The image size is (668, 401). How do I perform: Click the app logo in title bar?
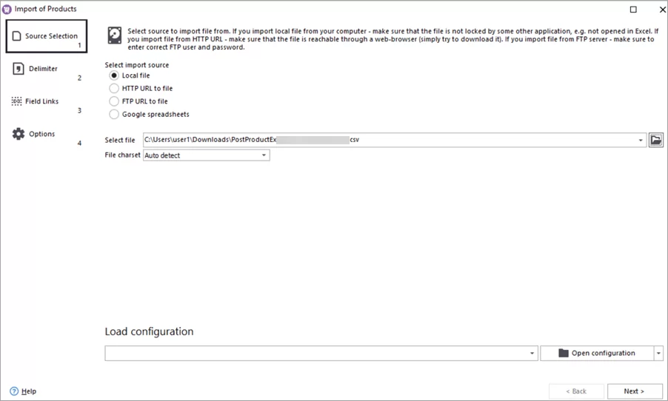7,9
